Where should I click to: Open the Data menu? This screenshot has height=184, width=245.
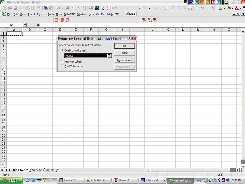coord(59,14)
